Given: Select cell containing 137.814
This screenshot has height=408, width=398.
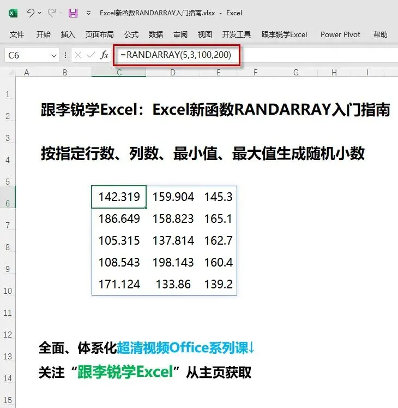Looking at the screenshot, I should tap(173, 241).
